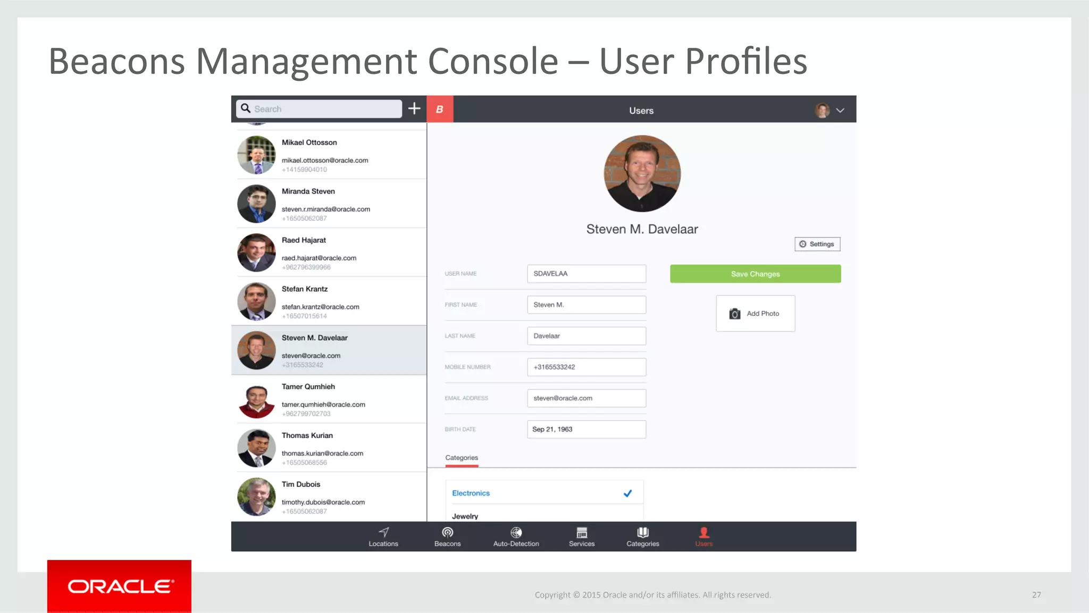
Task: Click email steven.r.miranda@oracle.com
Action: (x=326, y=209)
